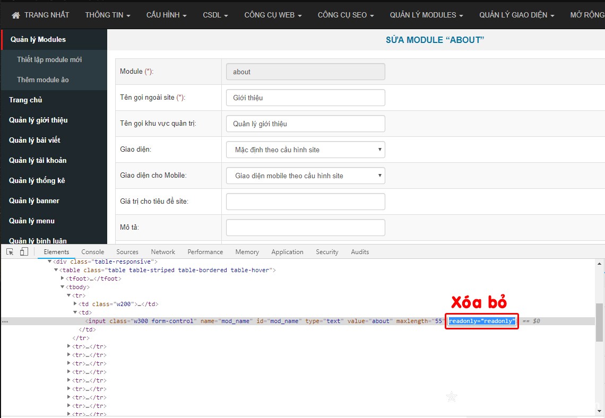Image resolution: width=605 pixels, height=418 pixels.
Task: Expand the Giao diện cho Mobile select
Action: click(x=306, y=176)
